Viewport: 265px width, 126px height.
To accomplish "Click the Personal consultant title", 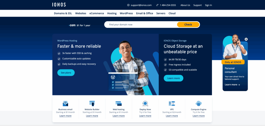I will click(x=231, y=70).
